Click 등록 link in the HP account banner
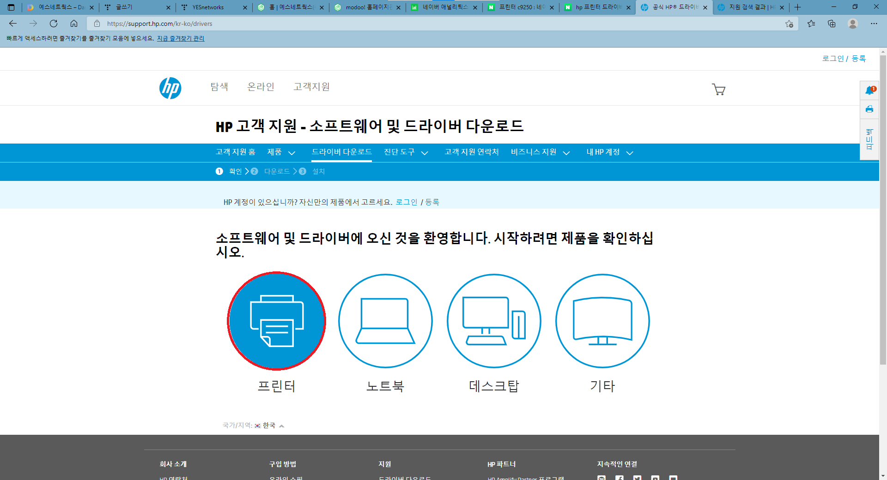This screenshot has height=480, width=887. pos(432,202)
